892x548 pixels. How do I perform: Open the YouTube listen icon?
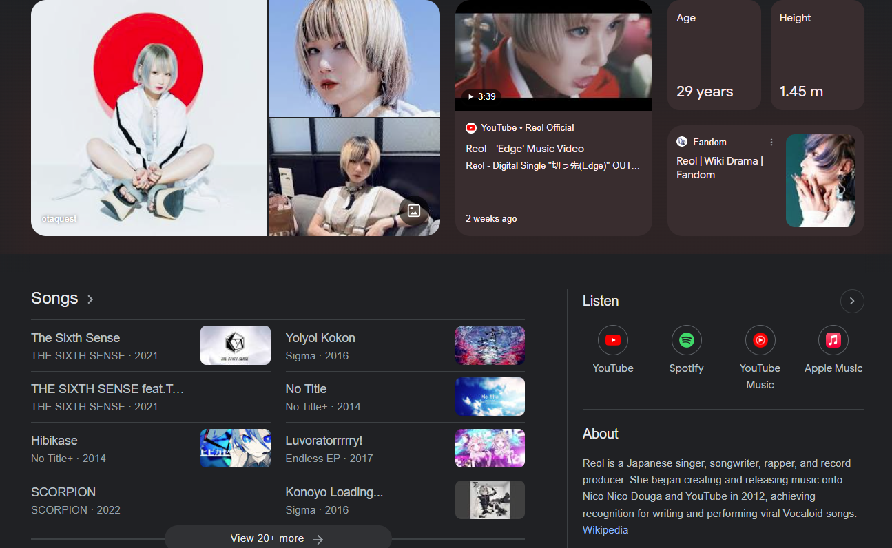(x=613, y=340)
